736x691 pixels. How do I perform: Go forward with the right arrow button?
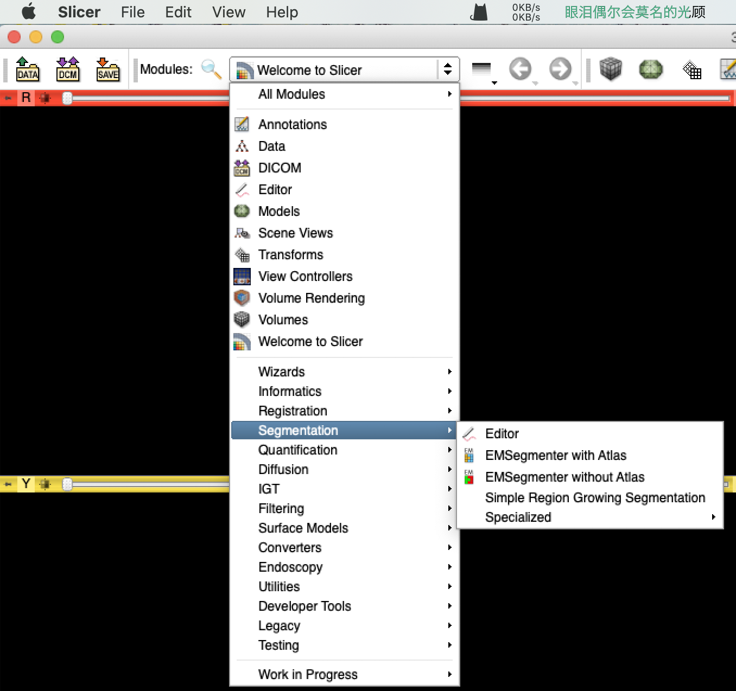coord(560,69)
